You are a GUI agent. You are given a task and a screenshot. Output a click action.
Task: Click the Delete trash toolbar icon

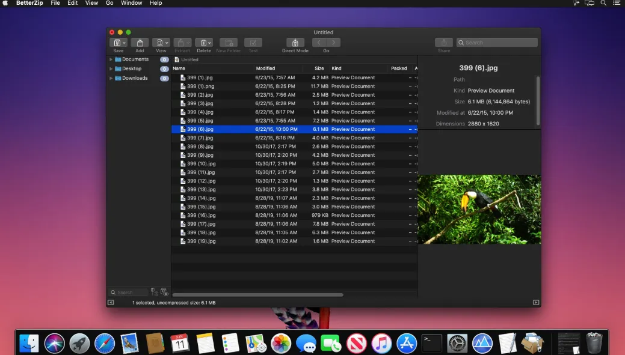pos(203,43)
